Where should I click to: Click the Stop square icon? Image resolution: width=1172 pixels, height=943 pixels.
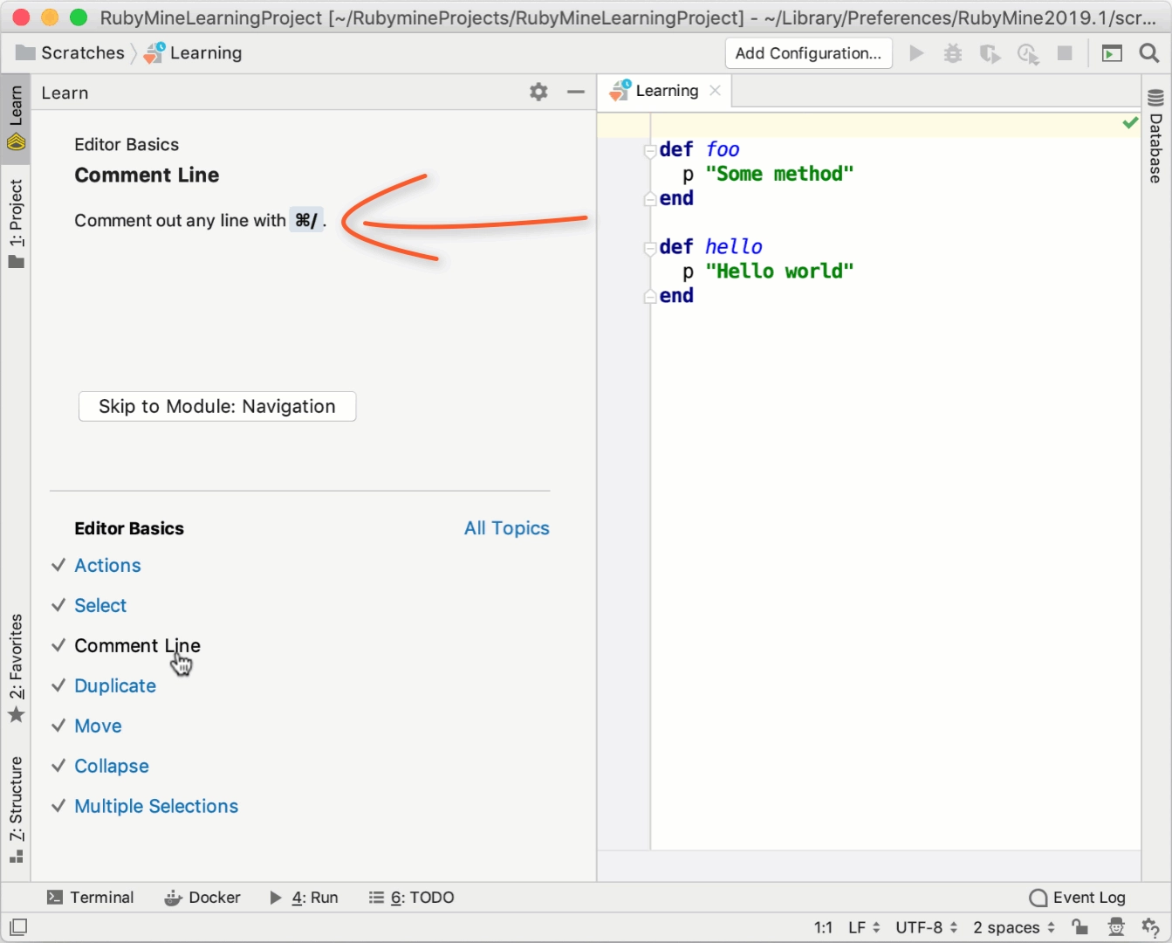click(x=1065, y=53)
